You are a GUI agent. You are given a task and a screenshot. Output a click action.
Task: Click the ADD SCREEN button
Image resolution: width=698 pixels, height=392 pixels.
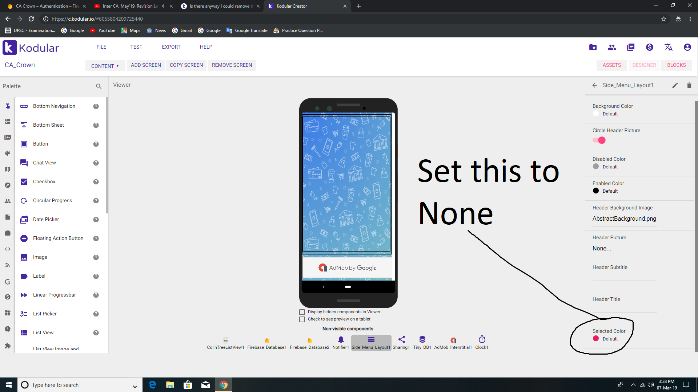[x=146, y=65]
